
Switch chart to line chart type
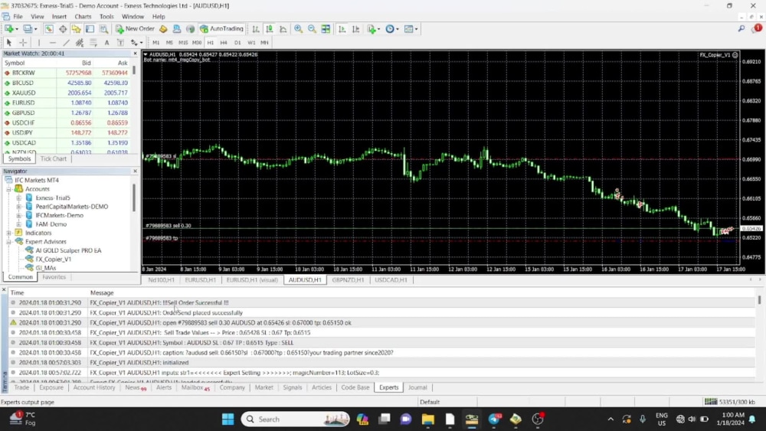[x=283, y=29]
